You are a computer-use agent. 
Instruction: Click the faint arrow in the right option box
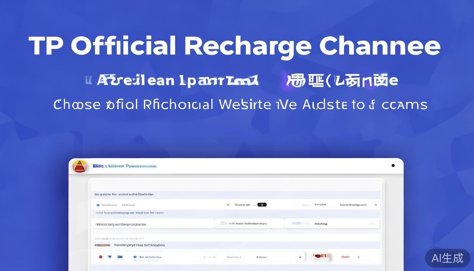point(372,223)
